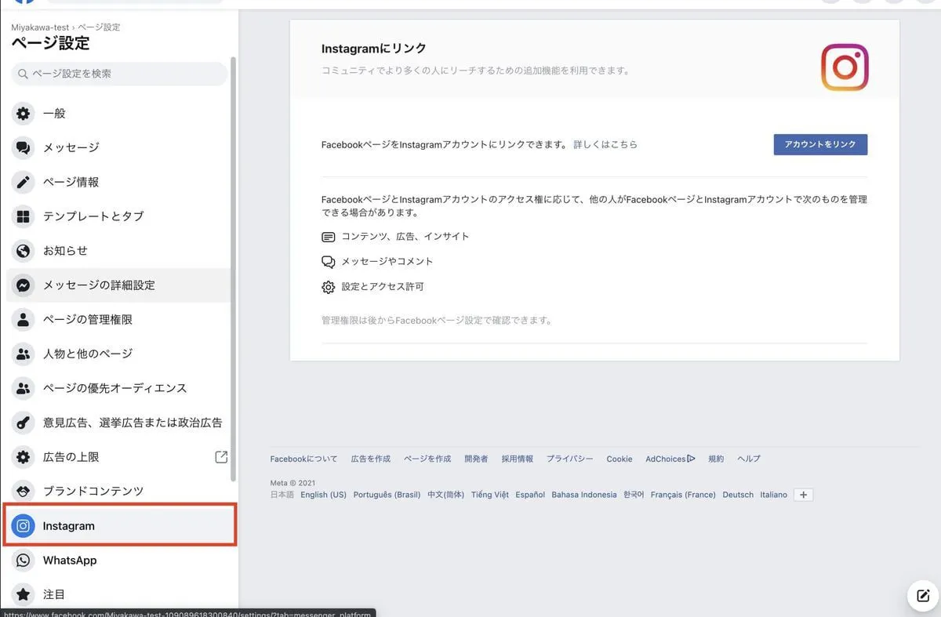Image resolution: width=941 pixels, height=617 pixels.
Task: Click the compose edit icon at bottom right
Action: [x=923, y=596]
